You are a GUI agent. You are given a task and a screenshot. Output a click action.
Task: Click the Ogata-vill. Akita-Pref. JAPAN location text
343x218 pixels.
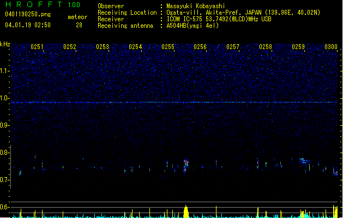point(243,13)
